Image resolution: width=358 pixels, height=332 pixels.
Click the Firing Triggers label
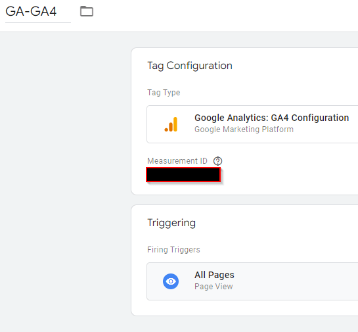pyautogui.click(x=173, y=250)
